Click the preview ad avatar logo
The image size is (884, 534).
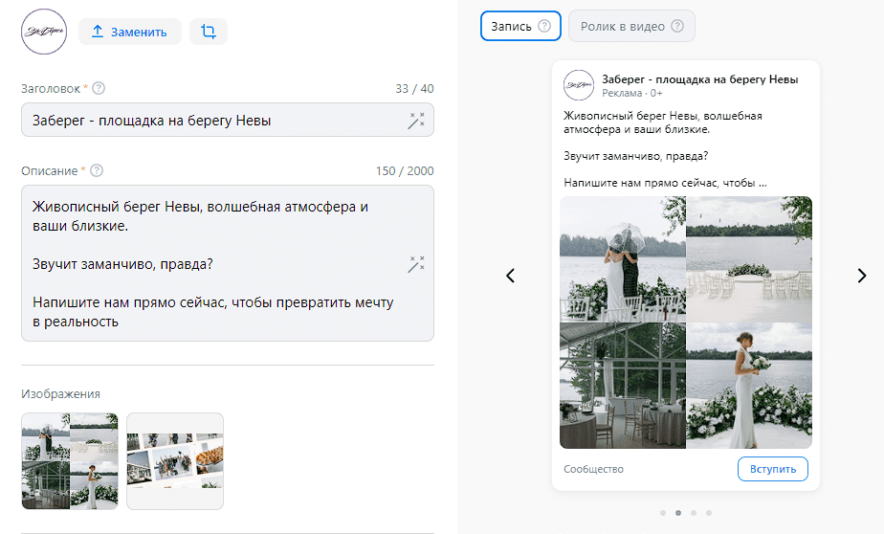(579, 85)
